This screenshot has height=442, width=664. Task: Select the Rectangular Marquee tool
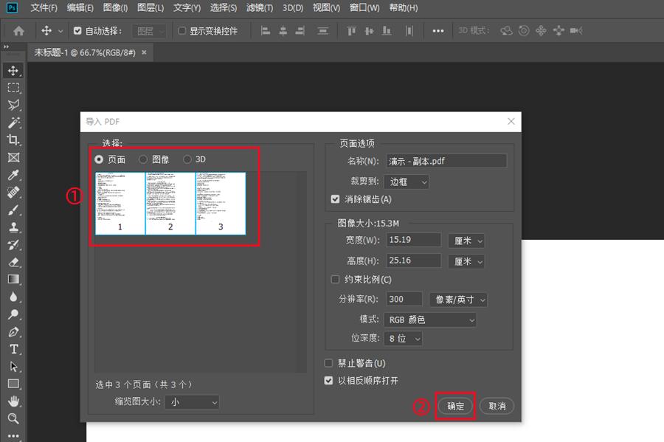13,88
